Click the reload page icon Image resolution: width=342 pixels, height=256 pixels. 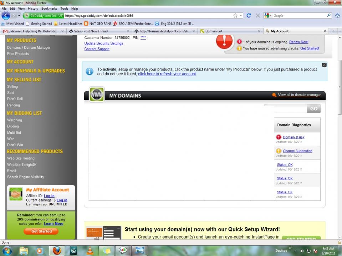tap(249, 15)
